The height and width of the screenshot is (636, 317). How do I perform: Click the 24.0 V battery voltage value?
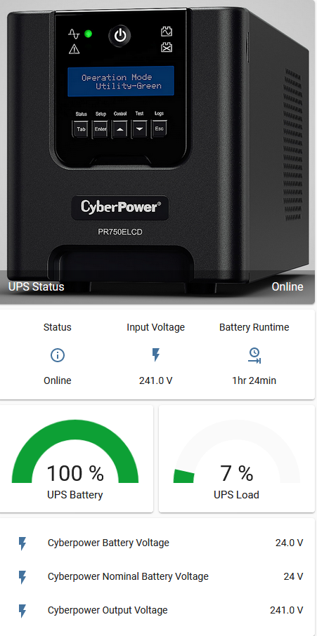(290, 543)
